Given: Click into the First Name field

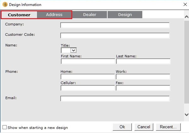Looking at the screenshot, I should (88, 61).
